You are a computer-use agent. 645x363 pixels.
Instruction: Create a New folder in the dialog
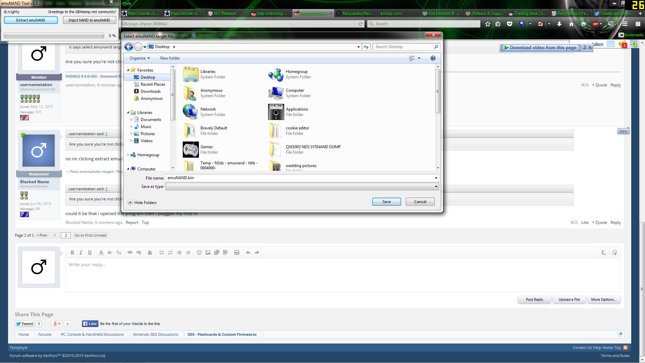coord(170,58)
